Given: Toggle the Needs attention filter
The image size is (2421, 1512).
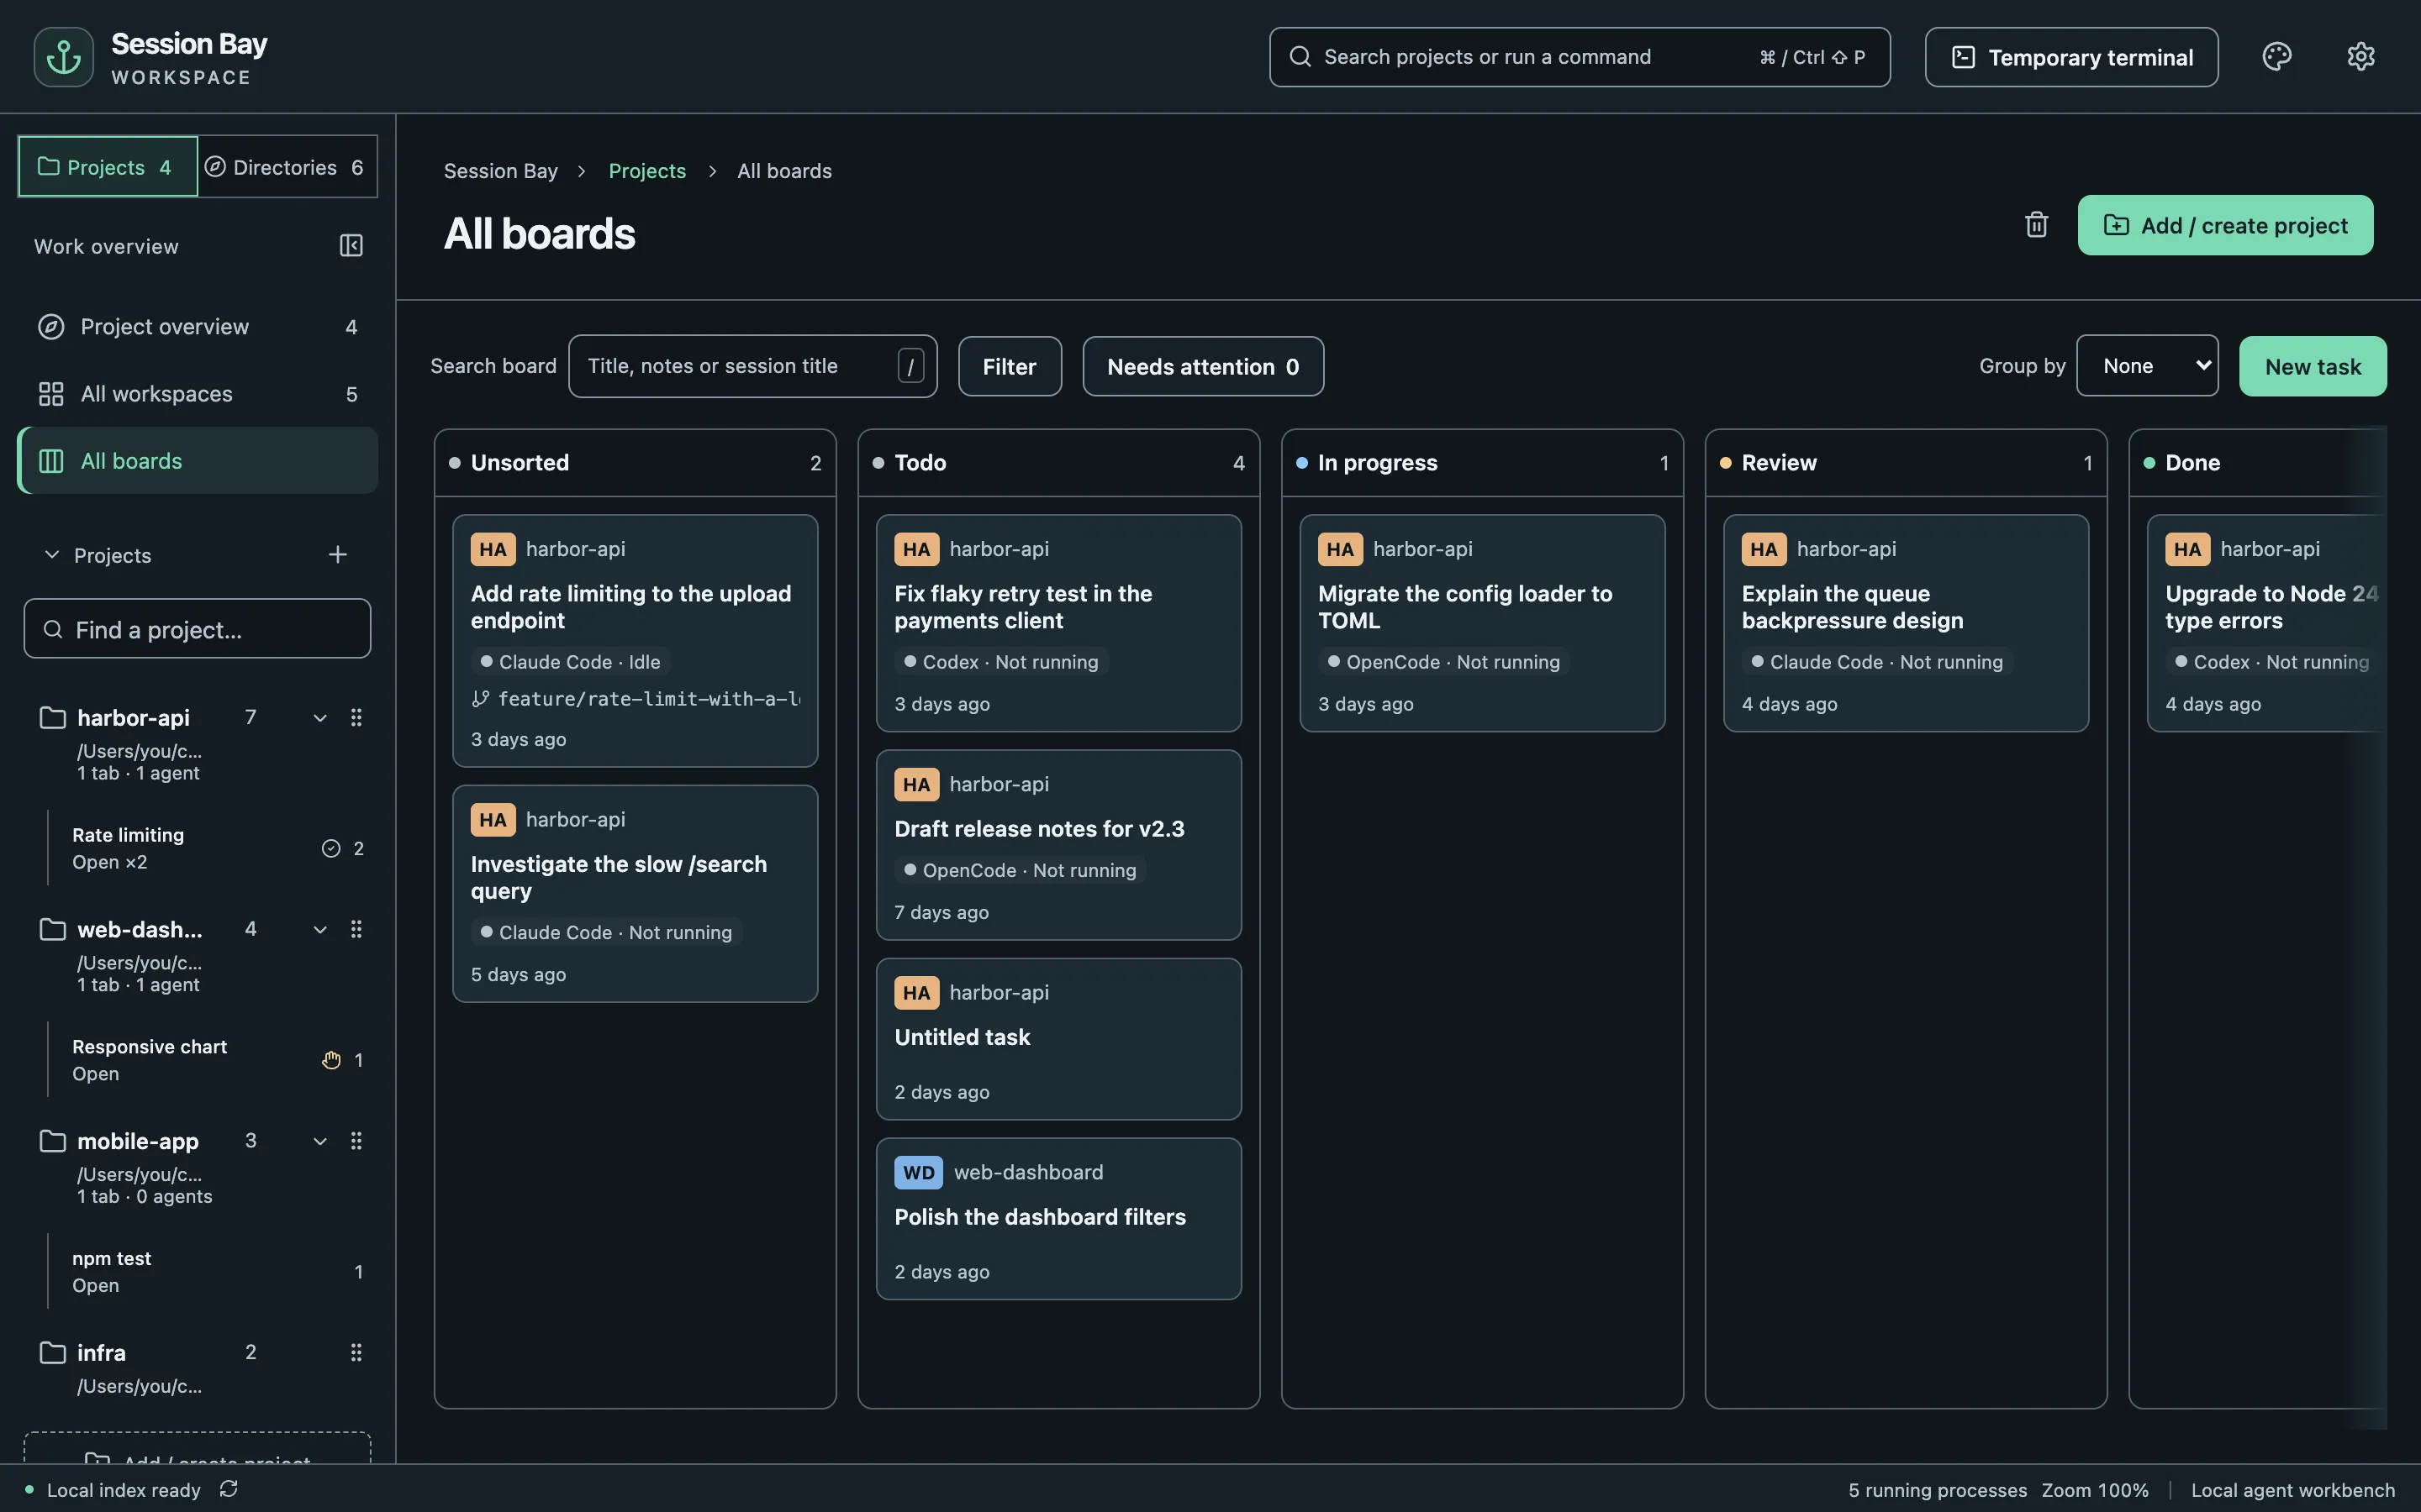Looking at the screenshot, I should [x=1202, y=367].
